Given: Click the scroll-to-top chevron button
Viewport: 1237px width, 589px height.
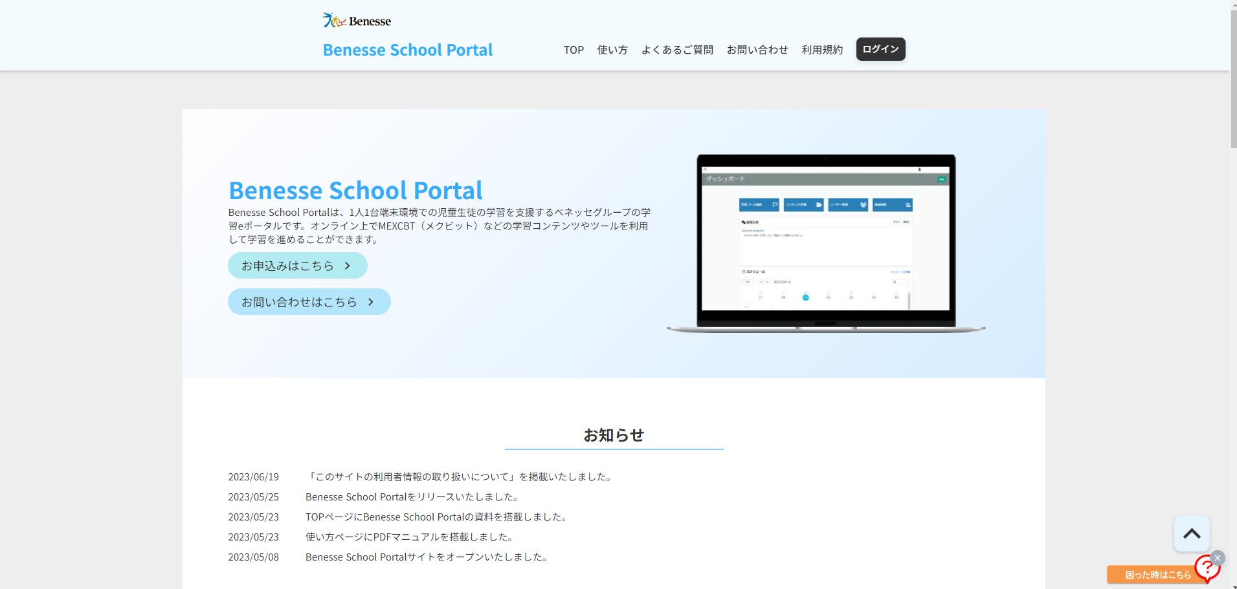Looking at the screenshot, I should pyautogui.click(x=1192, y=533).
